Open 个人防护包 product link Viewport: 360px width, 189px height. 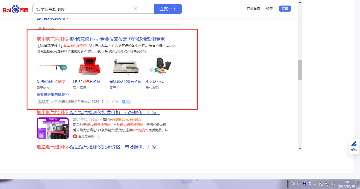pyautogui.click(x=155, y=82)
